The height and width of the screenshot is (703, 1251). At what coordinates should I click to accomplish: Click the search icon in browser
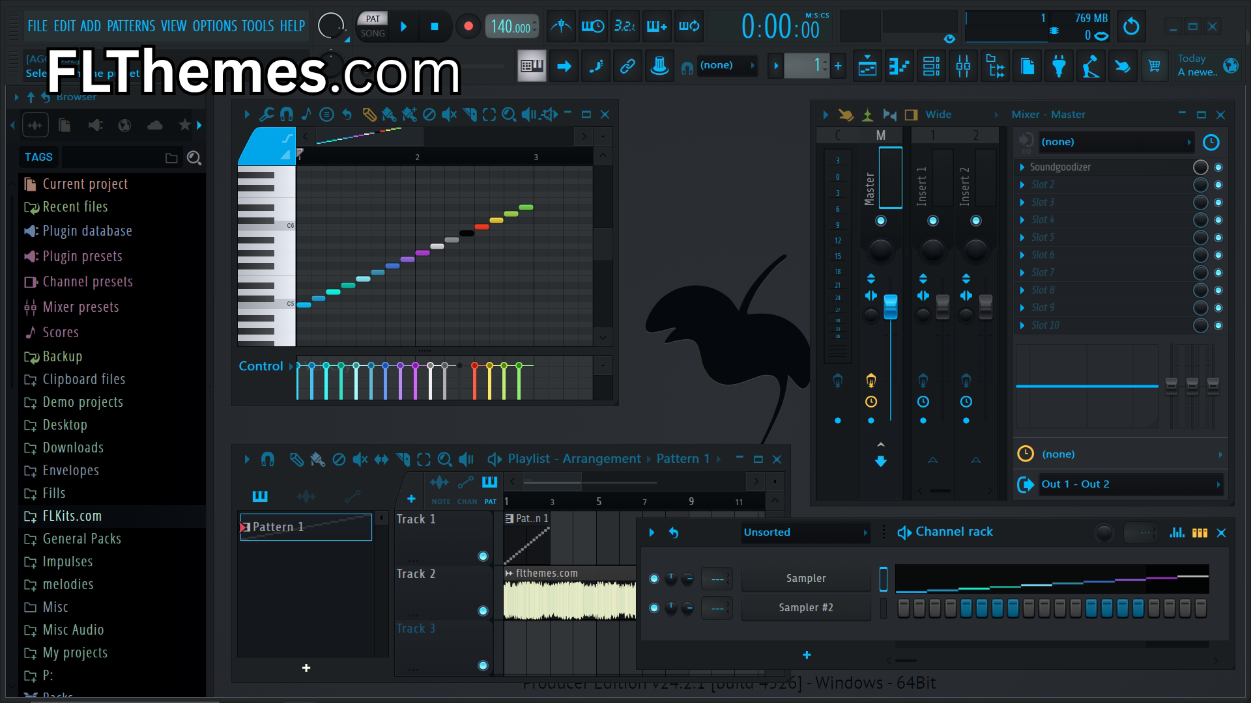point(194,158)
